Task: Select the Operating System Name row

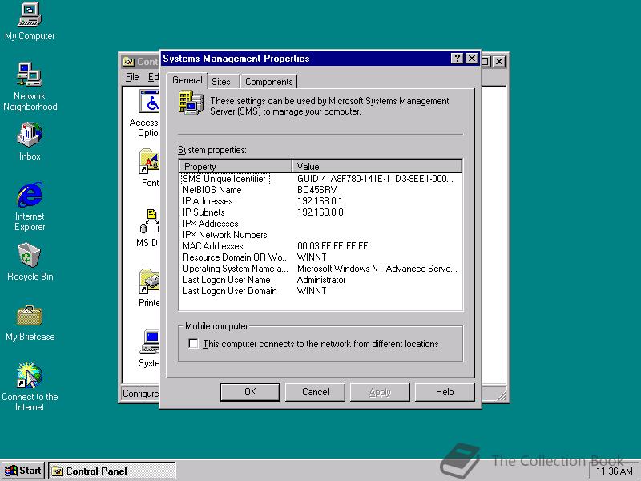Action: point(321,269)
